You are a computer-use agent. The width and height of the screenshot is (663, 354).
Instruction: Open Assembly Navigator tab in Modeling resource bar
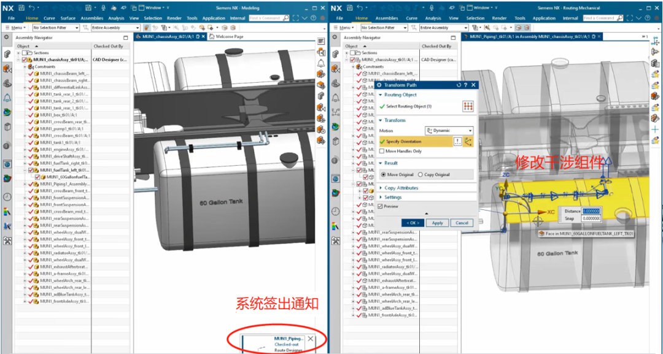pos(7,53)
